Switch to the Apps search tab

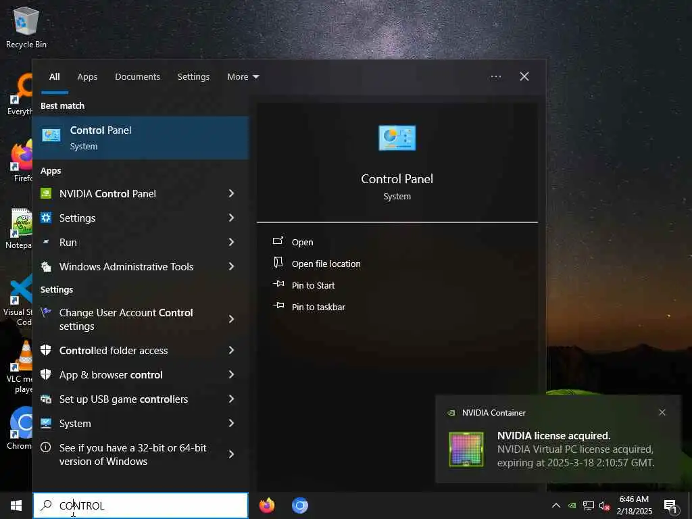[87, 77]
